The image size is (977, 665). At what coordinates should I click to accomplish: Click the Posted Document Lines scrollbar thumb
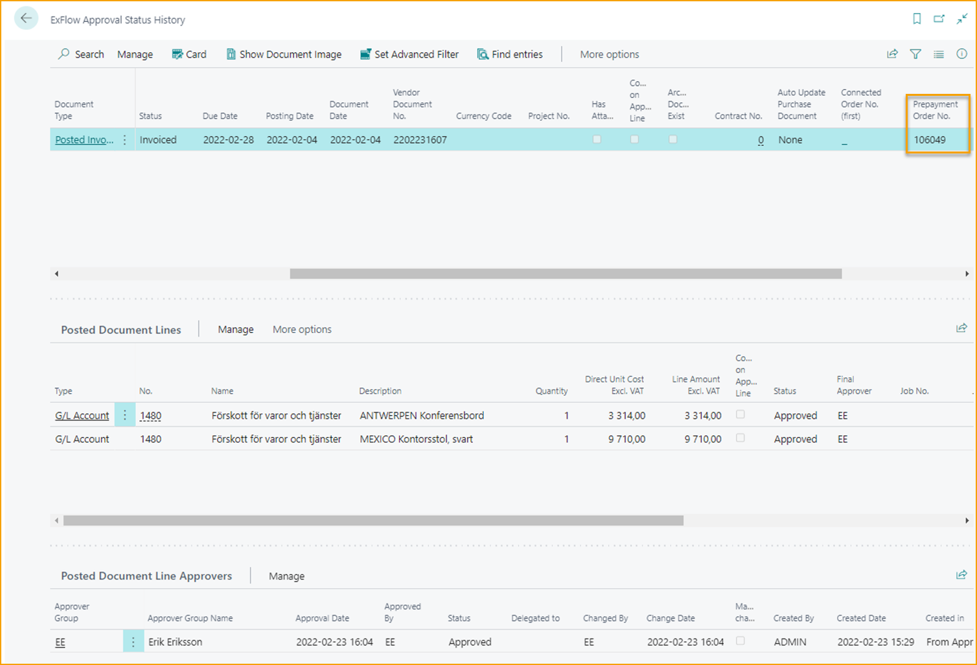[373, 521]
